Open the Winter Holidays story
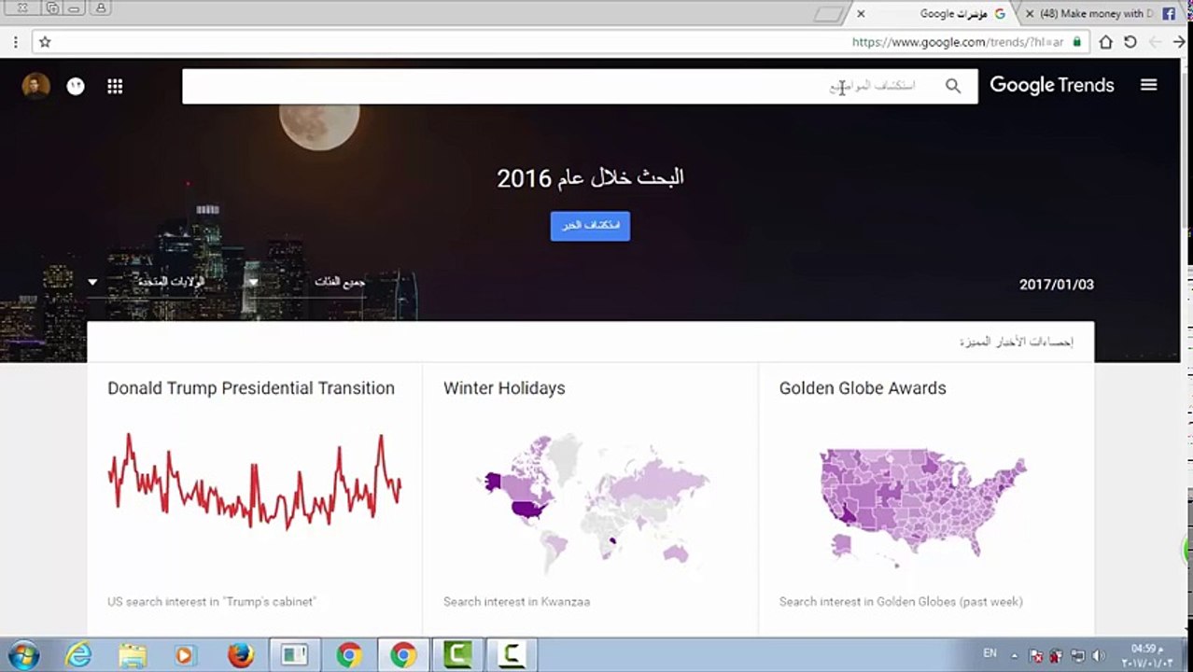 [504, 388]
